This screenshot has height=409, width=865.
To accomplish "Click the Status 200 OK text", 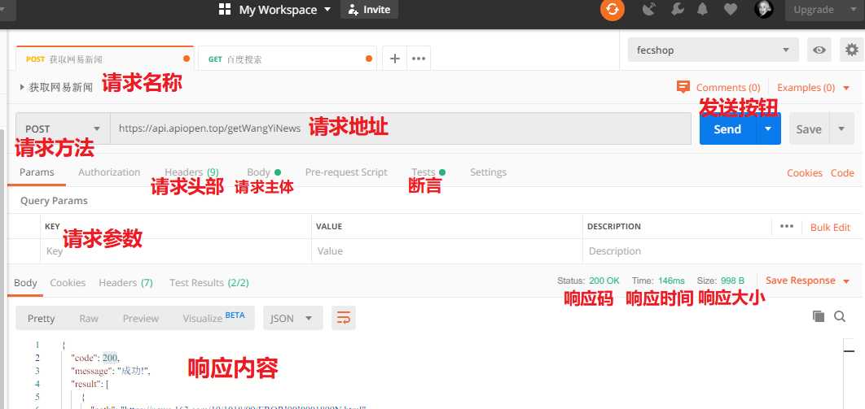I will coord(589,281).
